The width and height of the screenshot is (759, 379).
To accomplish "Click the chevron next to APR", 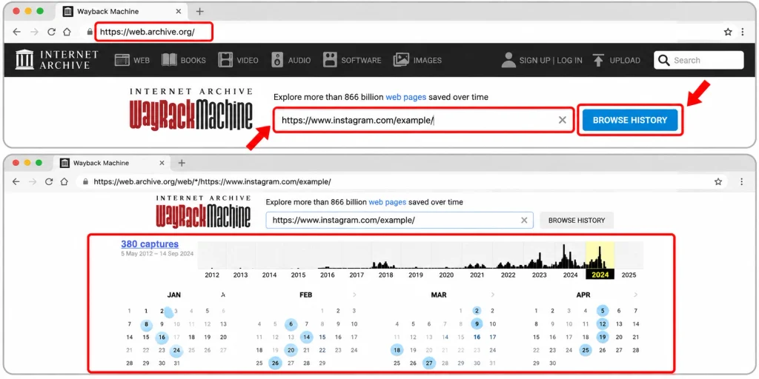I will (635, 295).
